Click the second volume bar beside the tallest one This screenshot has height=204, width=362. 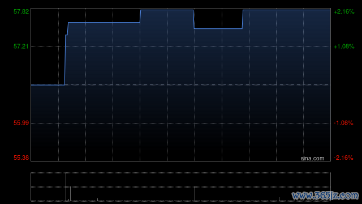pyautogui.click(x=70, y=194)
